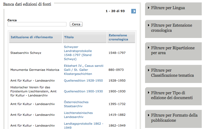
Task: Sort by Estensione cronologica column header
Action: [118, 37]
